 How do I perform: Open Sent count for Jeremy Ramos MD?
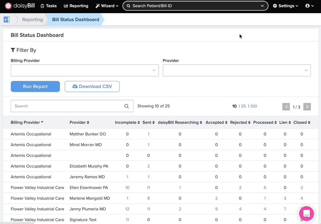coord(149,177)
